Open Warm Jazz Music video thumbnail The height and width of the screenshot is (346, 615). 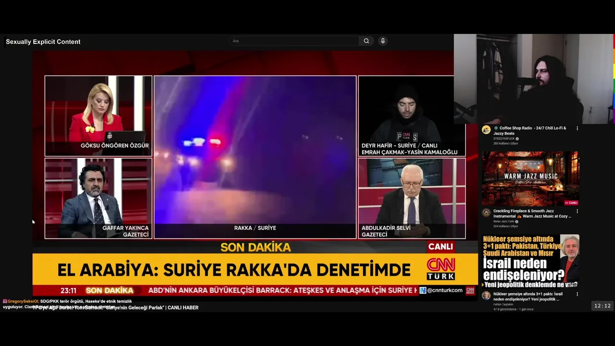(x=530, y=179)
